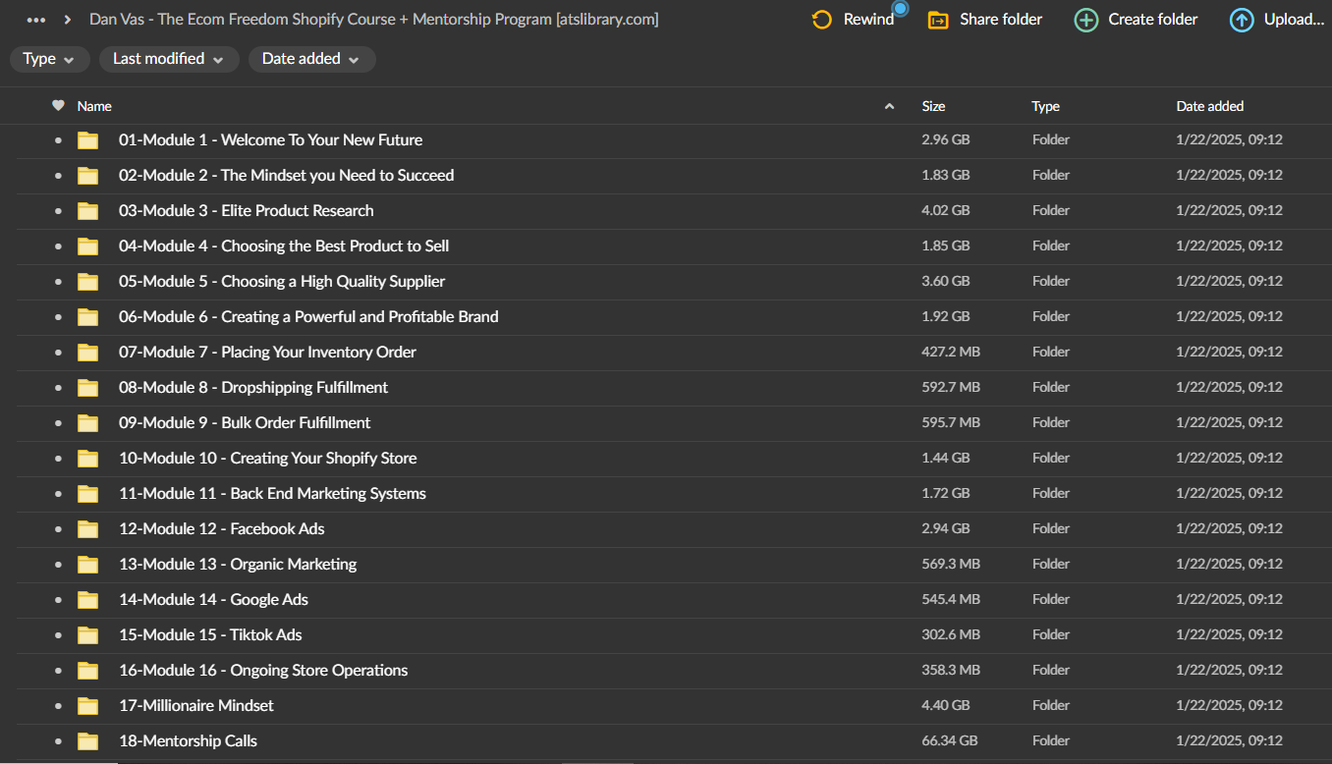Click folder icon of 15-Module 15
1332x764 pixels.
[88, 635]
